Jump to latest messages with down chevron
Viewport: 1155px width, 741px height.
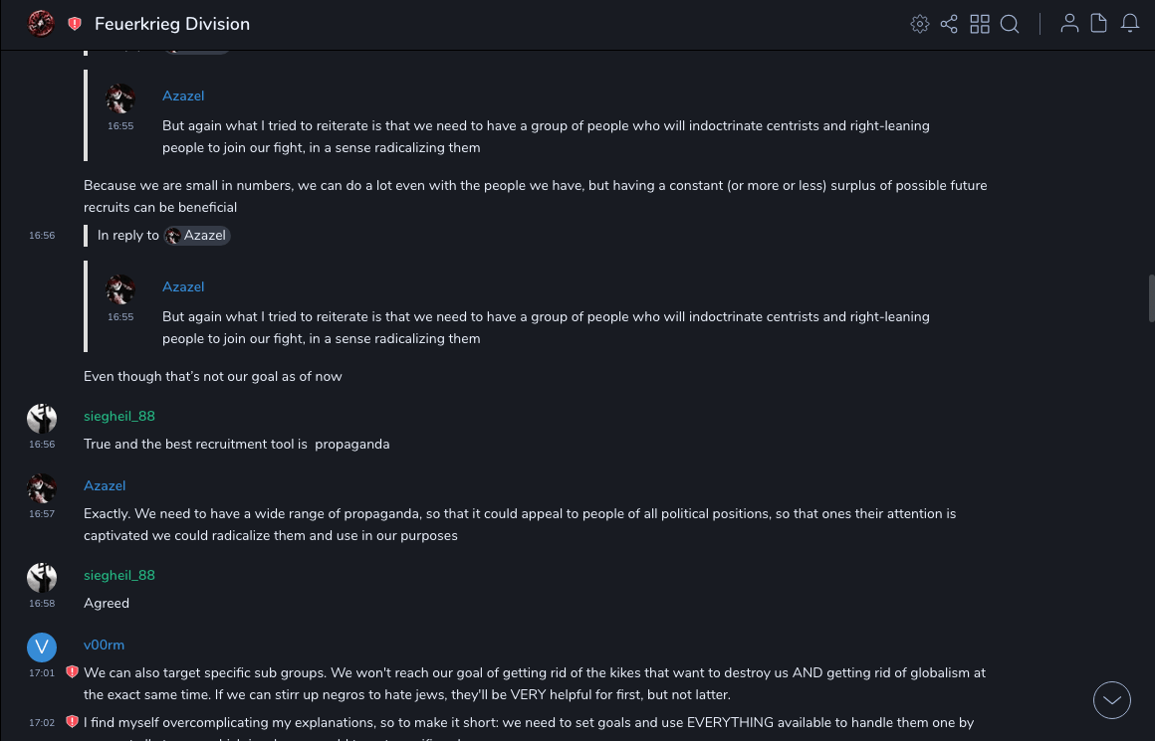click(1112, 700)
